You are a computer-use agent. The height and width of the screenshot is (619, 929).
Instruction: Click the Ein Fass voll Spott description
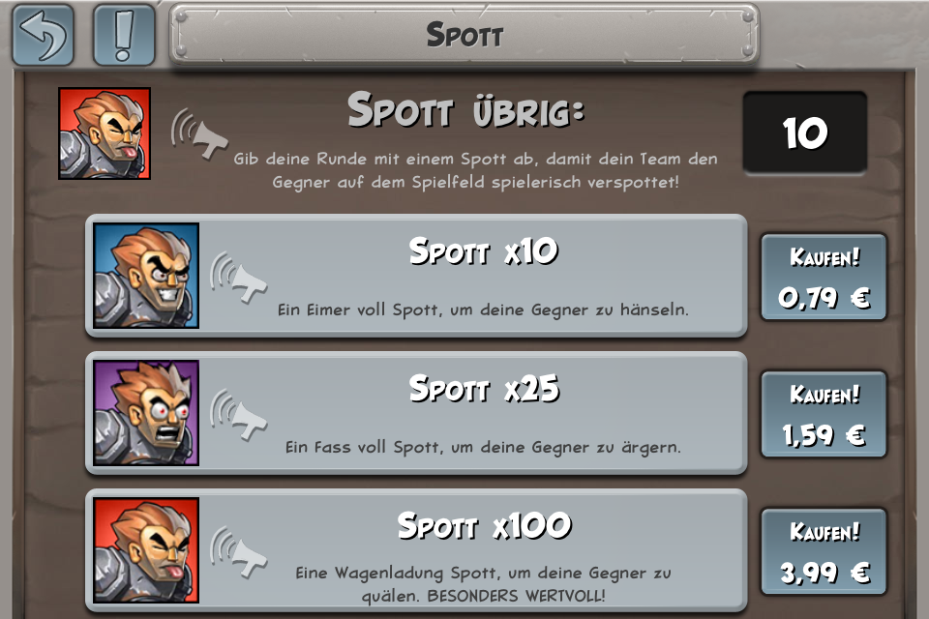point(483,447)
